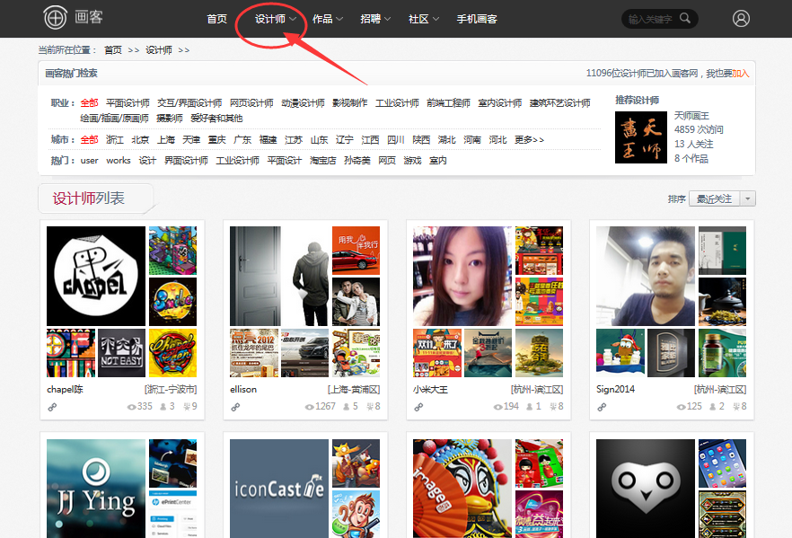Click the keyword search input field
The width and height of the screenshot is (792, 538).
tap(651, 18)
